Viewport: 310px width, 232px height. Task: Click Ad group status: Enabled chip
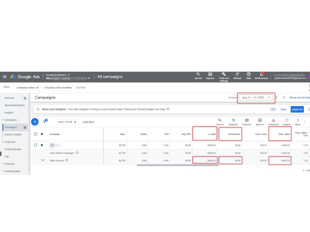coord(58,88)
